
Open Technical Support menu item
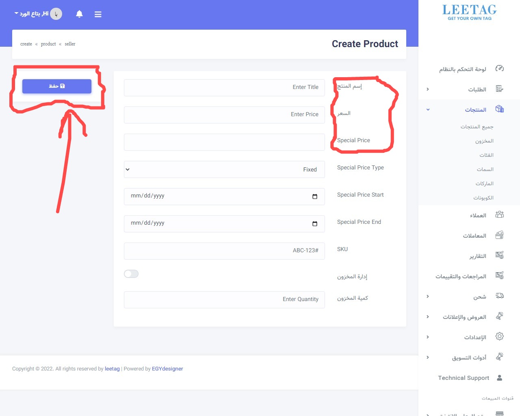(464, 378)
